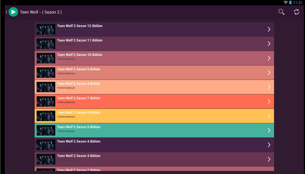This screenshot has height=174, width=305.
Task: Tap FullHd Kalitesiyle under 9.Bölüm
Action: pyautogui.click(x=66, y=73)
